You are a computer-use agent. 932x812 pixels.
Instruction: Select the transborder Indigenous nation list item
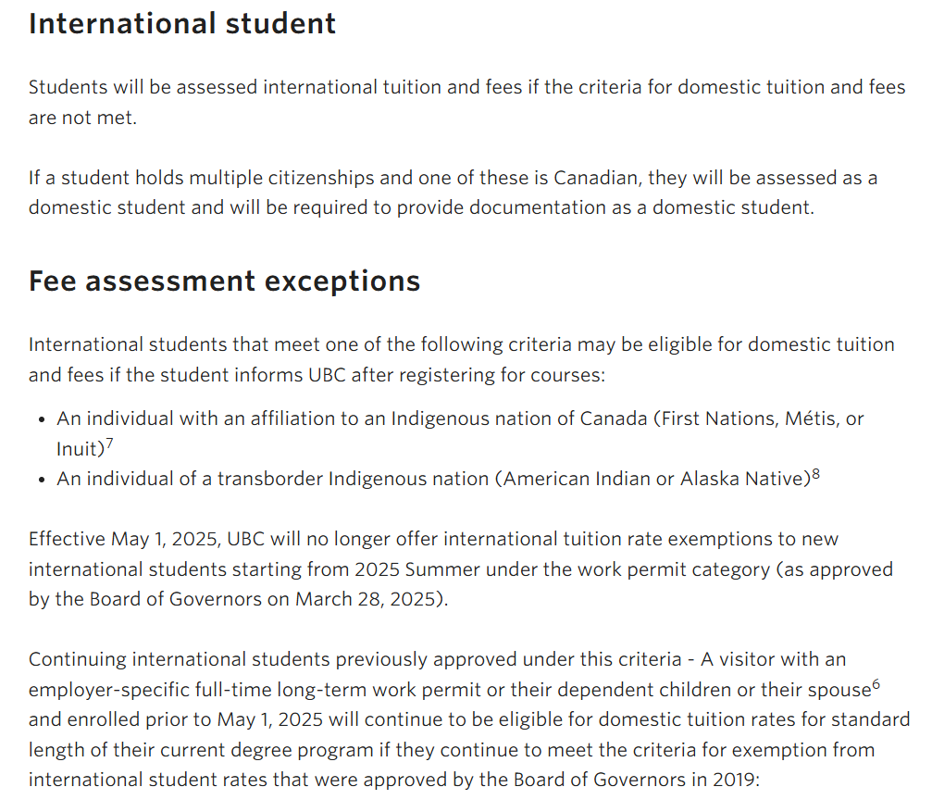click(x=432, y=479)
